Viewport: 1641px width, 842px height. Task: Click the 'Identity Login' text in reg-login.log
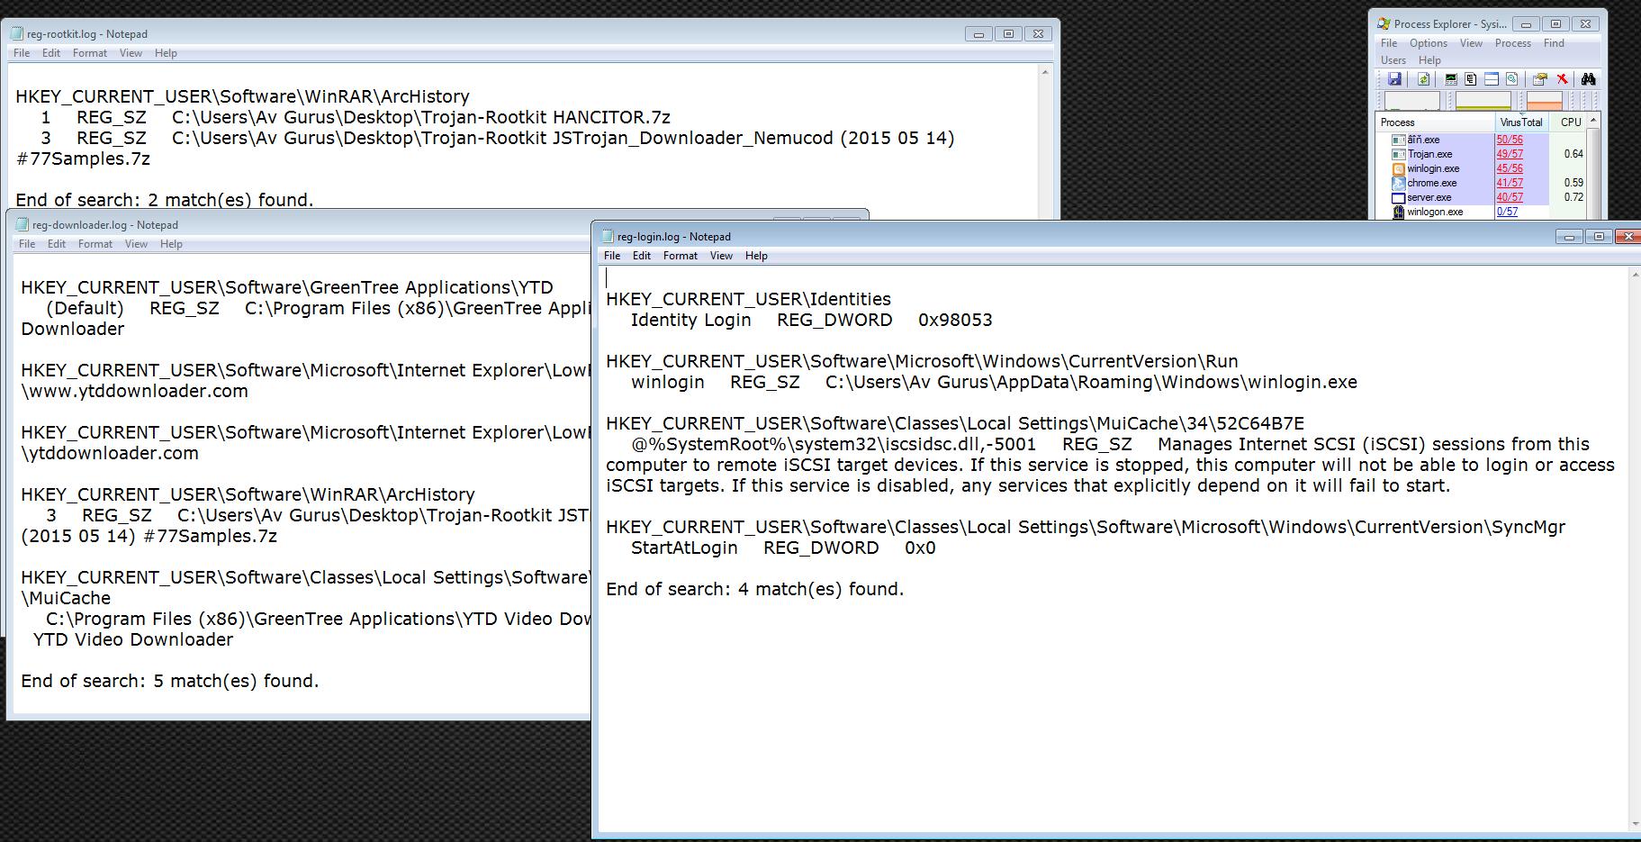(x=691, y=320)
